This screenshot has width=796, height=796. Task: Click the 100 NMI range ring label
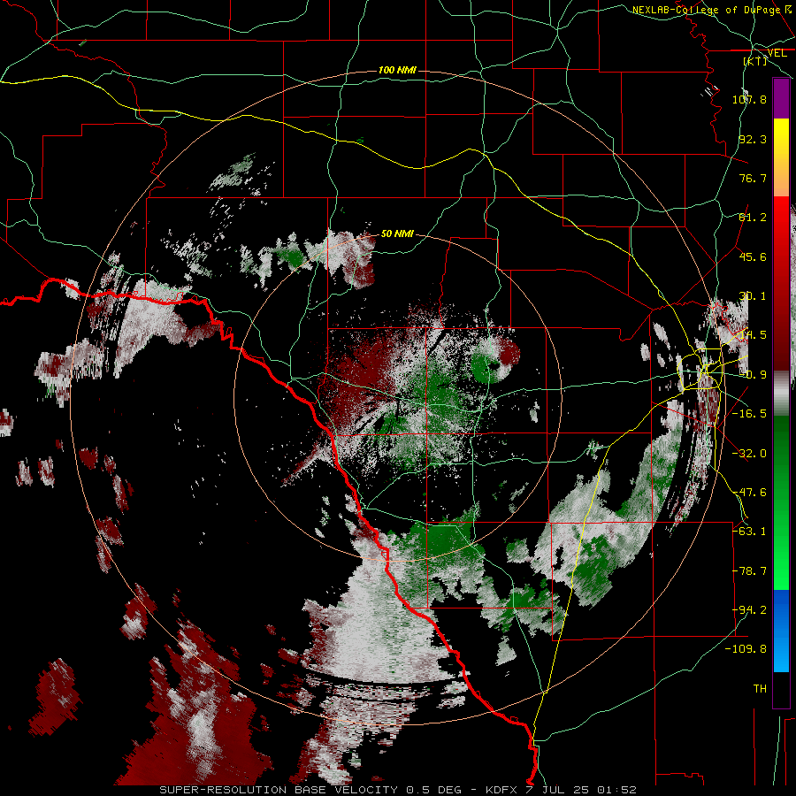pos(397,70)
